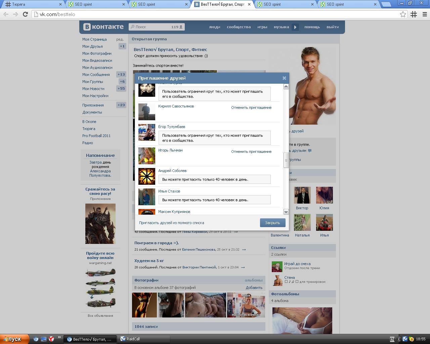
Task: Open member Виктор avatar
Action: (x=302, y=195)
